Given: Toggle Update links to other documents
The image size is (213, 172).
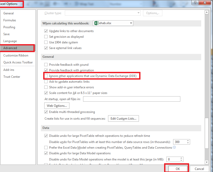Looking at the screenshot, I should coord(46,31).
